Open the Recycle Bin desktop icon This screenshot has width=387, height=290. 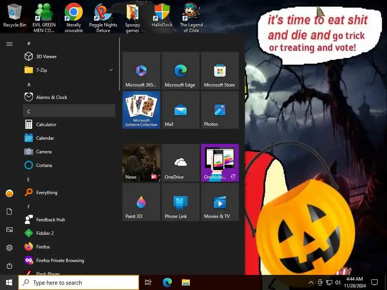[15, 16]
